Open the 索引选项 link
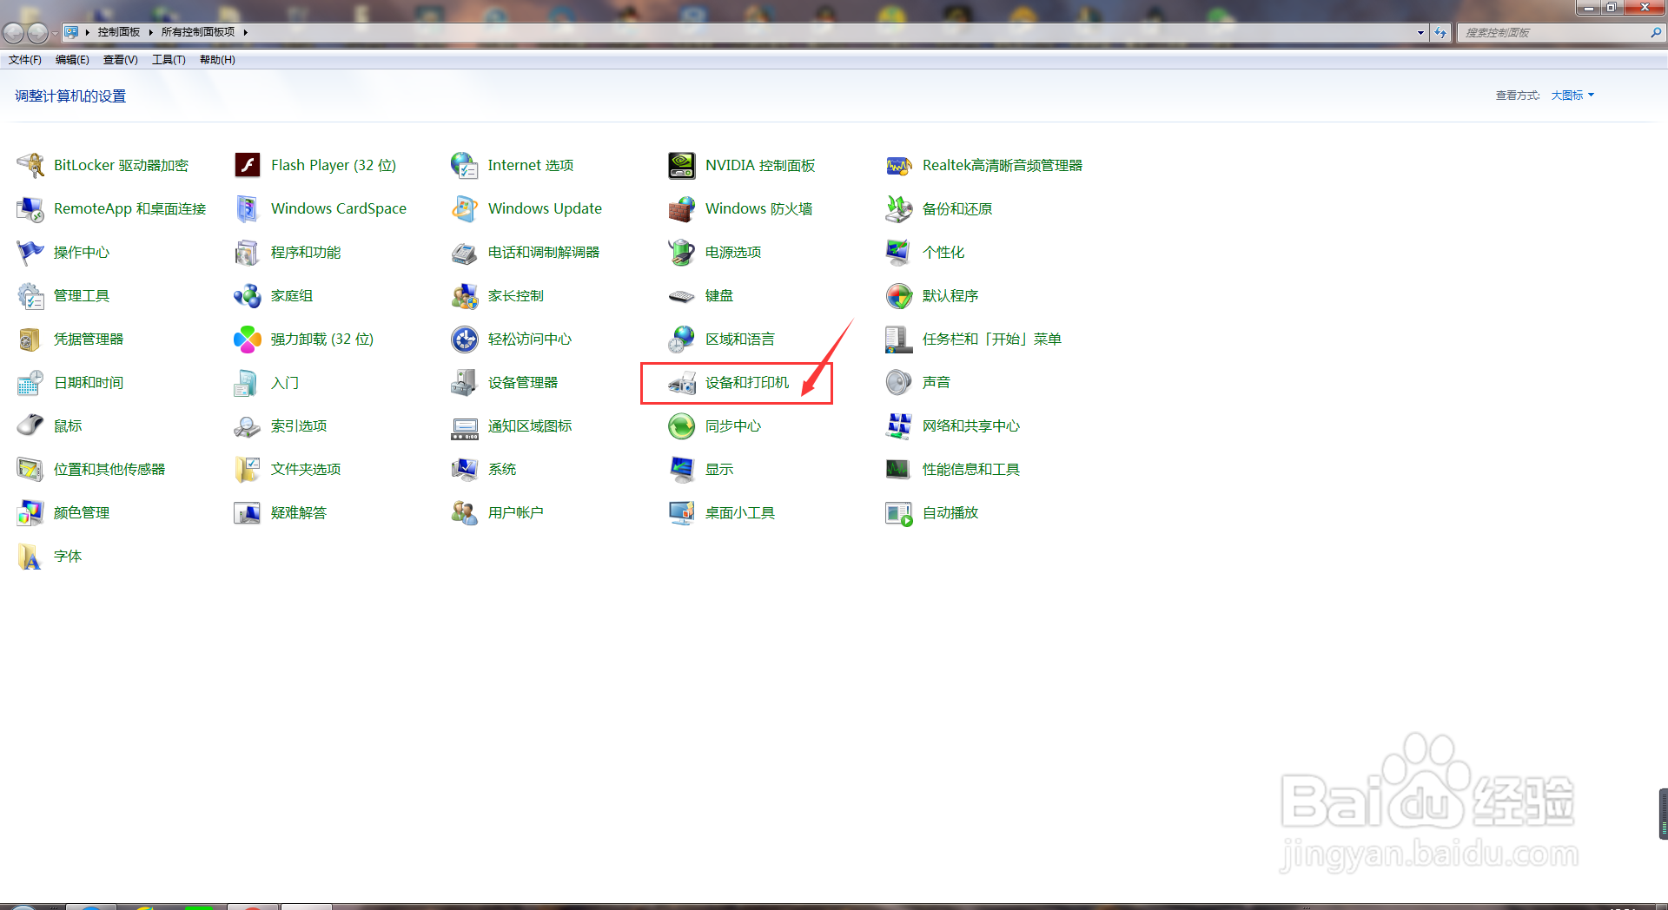This screenshot has width=1668, height=910. 299,425
